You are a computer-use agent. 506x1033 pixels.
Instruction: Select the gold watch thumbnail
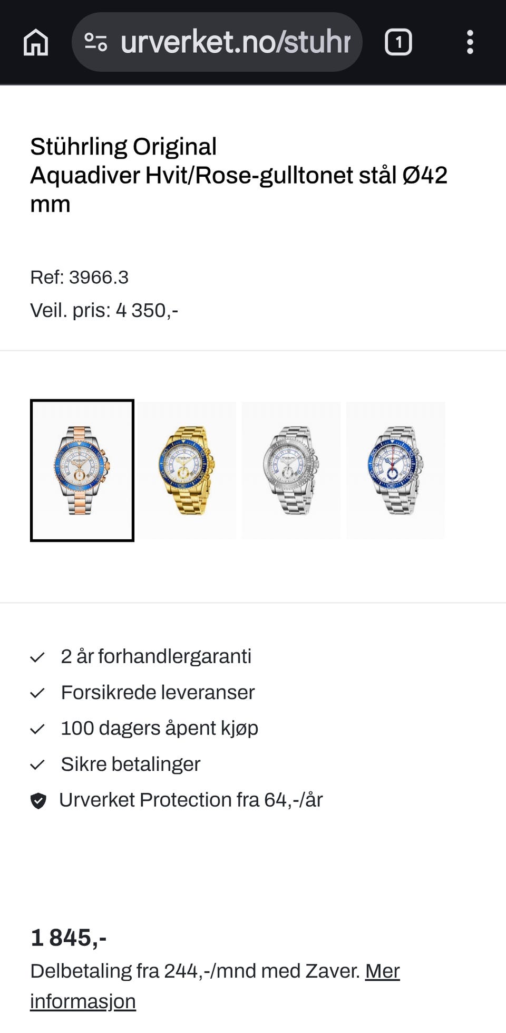click(x=187, y=471)
